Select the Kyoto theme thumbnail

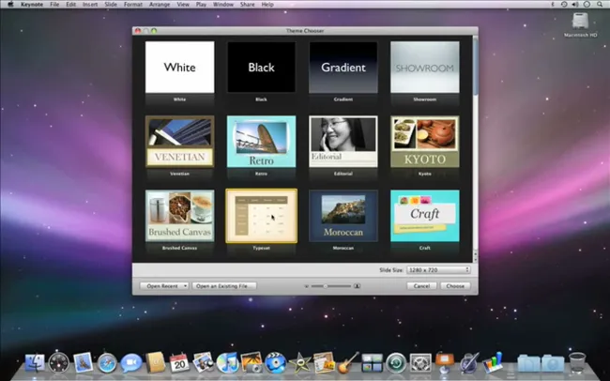click(425, 142)
